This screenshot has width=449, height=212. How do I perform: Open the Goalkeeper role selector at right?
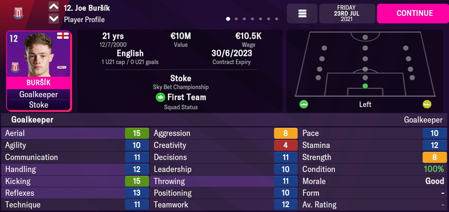[x=423, y=120]
